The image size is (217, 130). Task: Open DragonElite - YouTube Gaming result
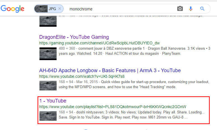tap(74, 37)
